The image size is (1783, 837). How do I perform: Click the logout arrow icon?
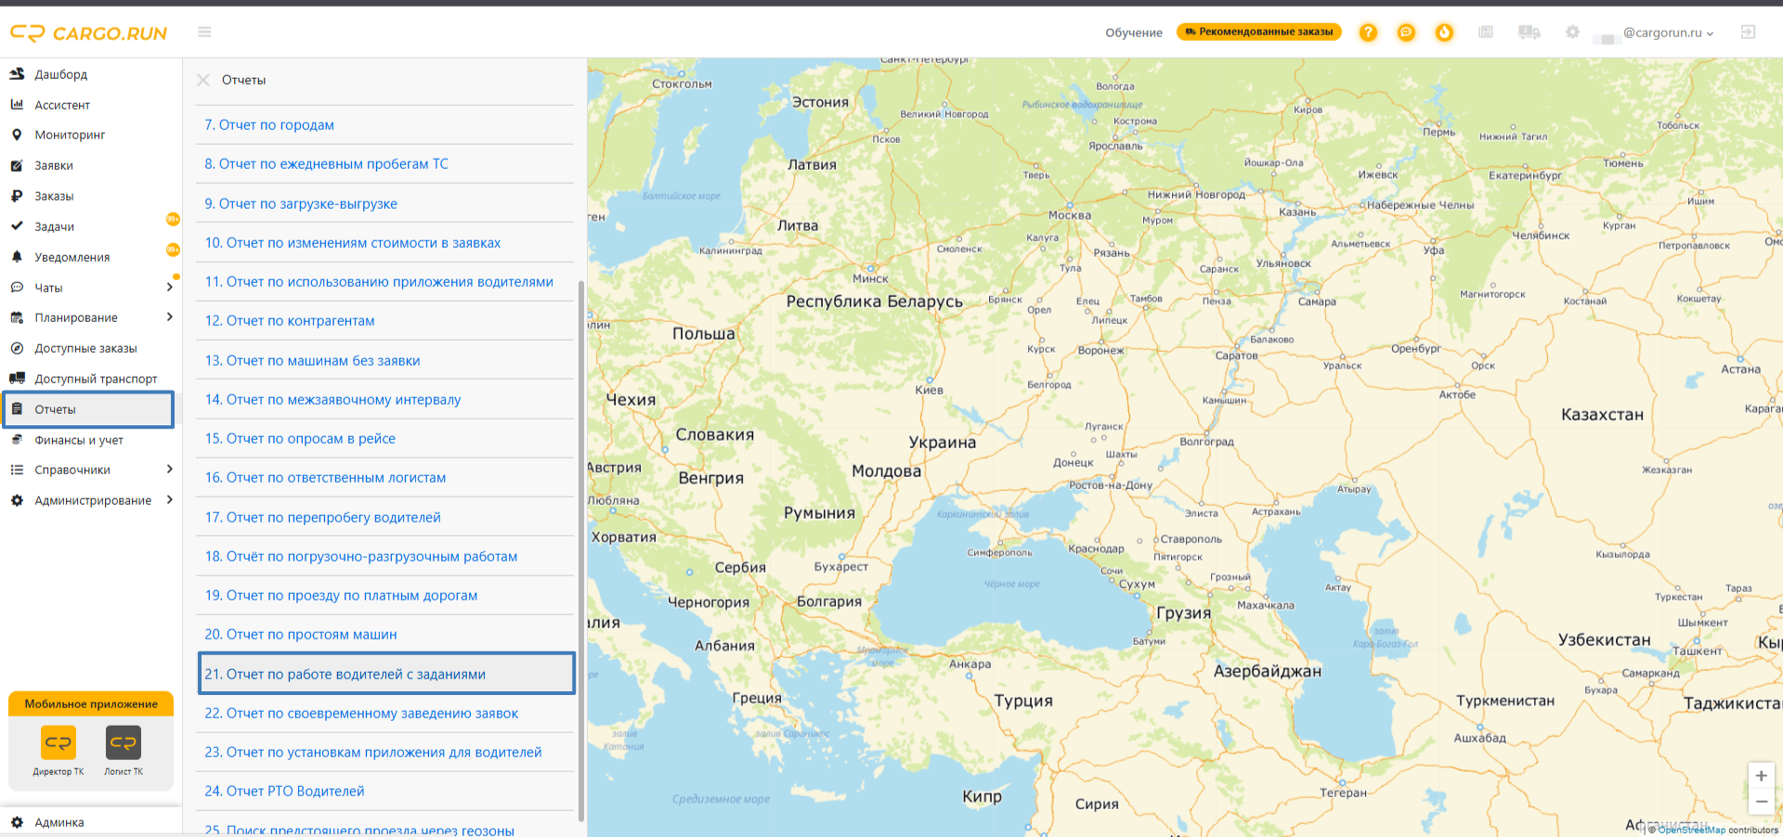point(1748,32)
